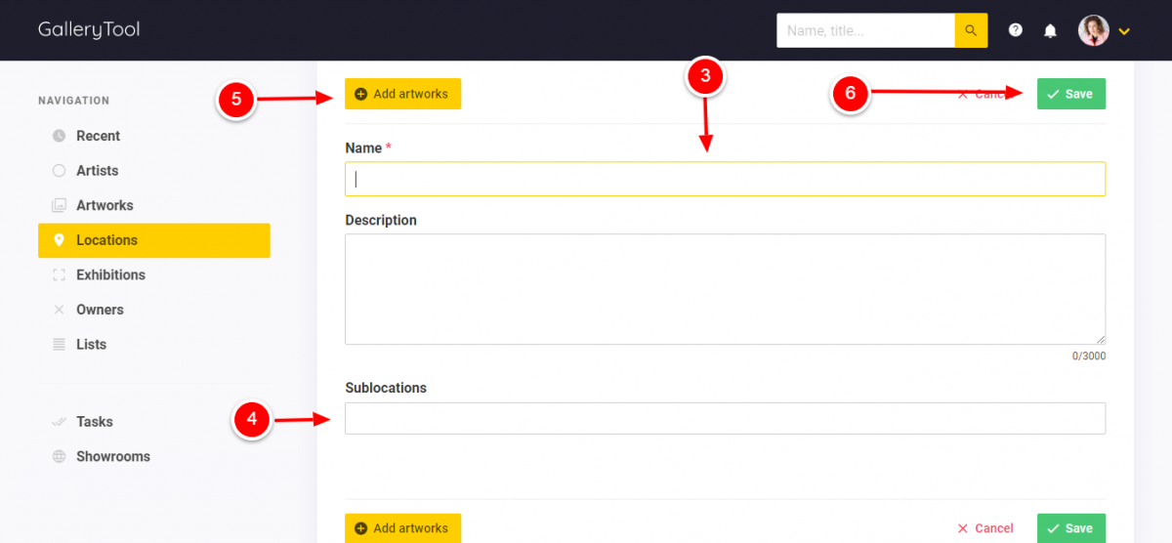This screenshot has height=543, width=1172.
Task: Click the circle icon beside Artists
Action: (x=59, y=171)
